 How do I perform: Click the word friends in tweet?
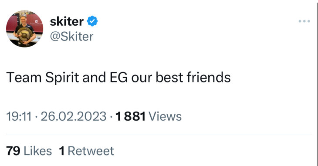coord(209,78)
